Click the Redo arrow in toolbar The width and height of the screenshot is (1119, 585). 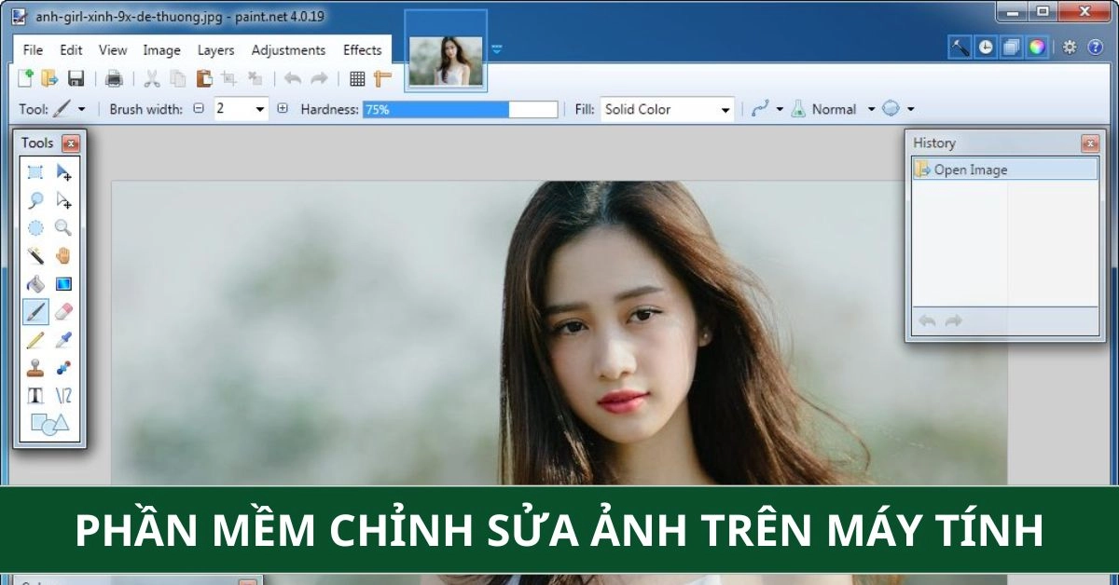[x=319, y=78]
